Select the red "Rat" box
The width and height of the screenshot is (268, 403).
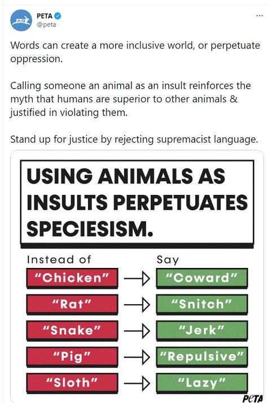coord(72,304)
